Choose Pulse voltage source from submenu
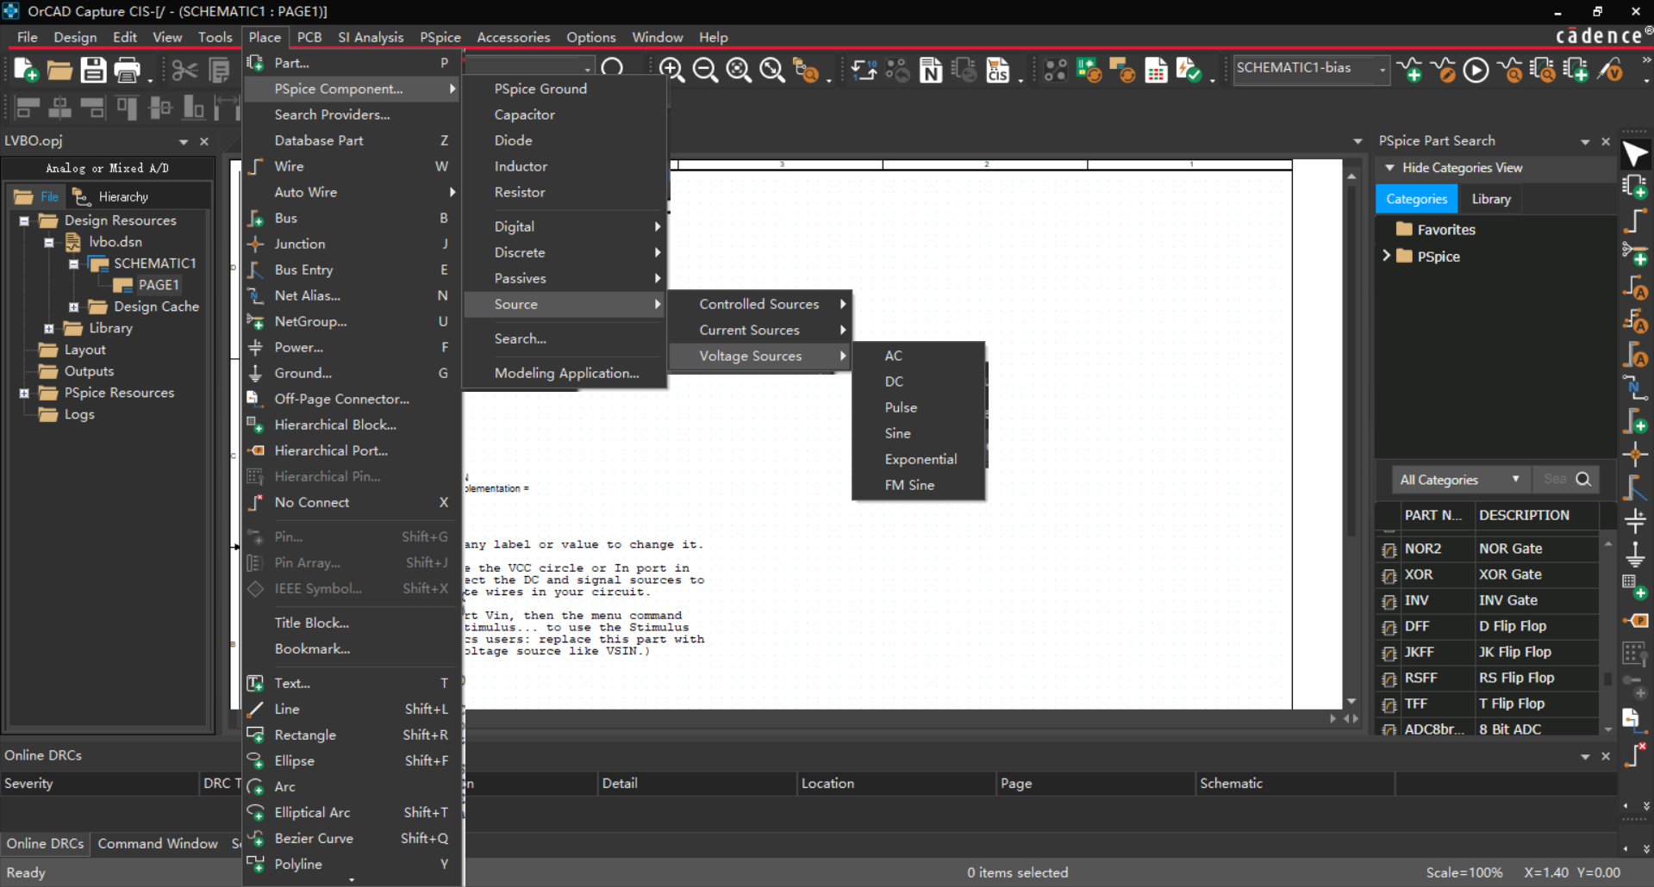Image resolution: width=1654 pixels, height=887 pixels. pyautogui.click(x=919, y=407)
